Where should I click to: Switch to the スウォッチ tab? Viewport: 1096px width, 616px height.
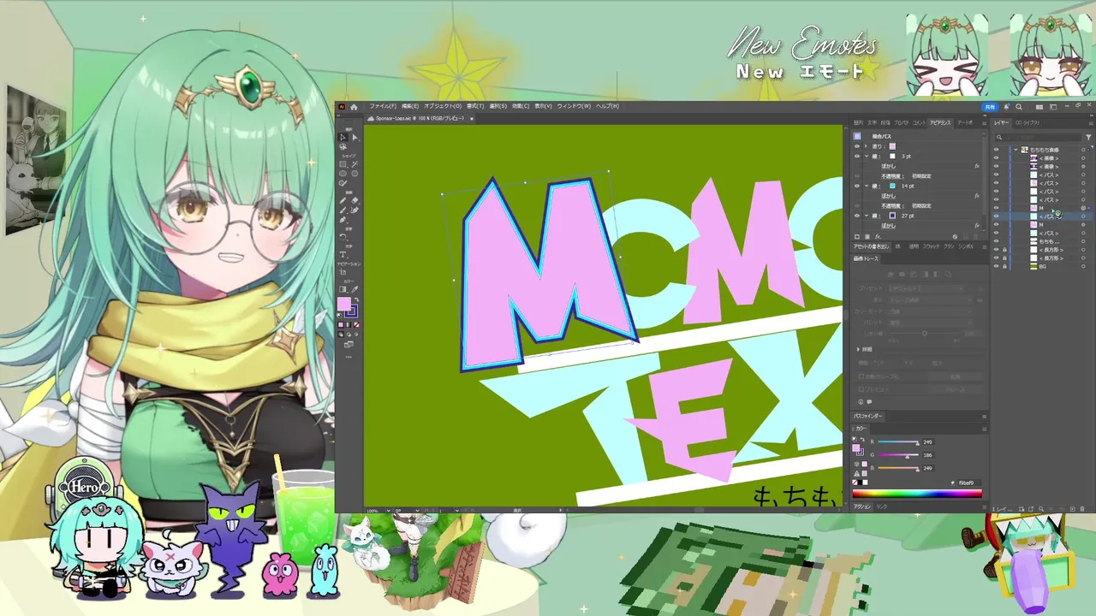tap(931, 246)
